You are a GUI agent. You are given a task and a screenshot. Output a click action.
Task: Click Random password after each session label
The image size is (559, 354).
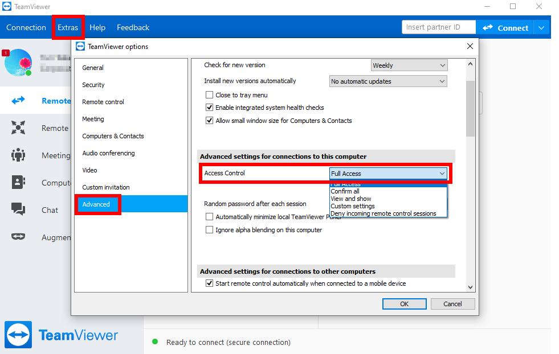click(x=255, y=204)
